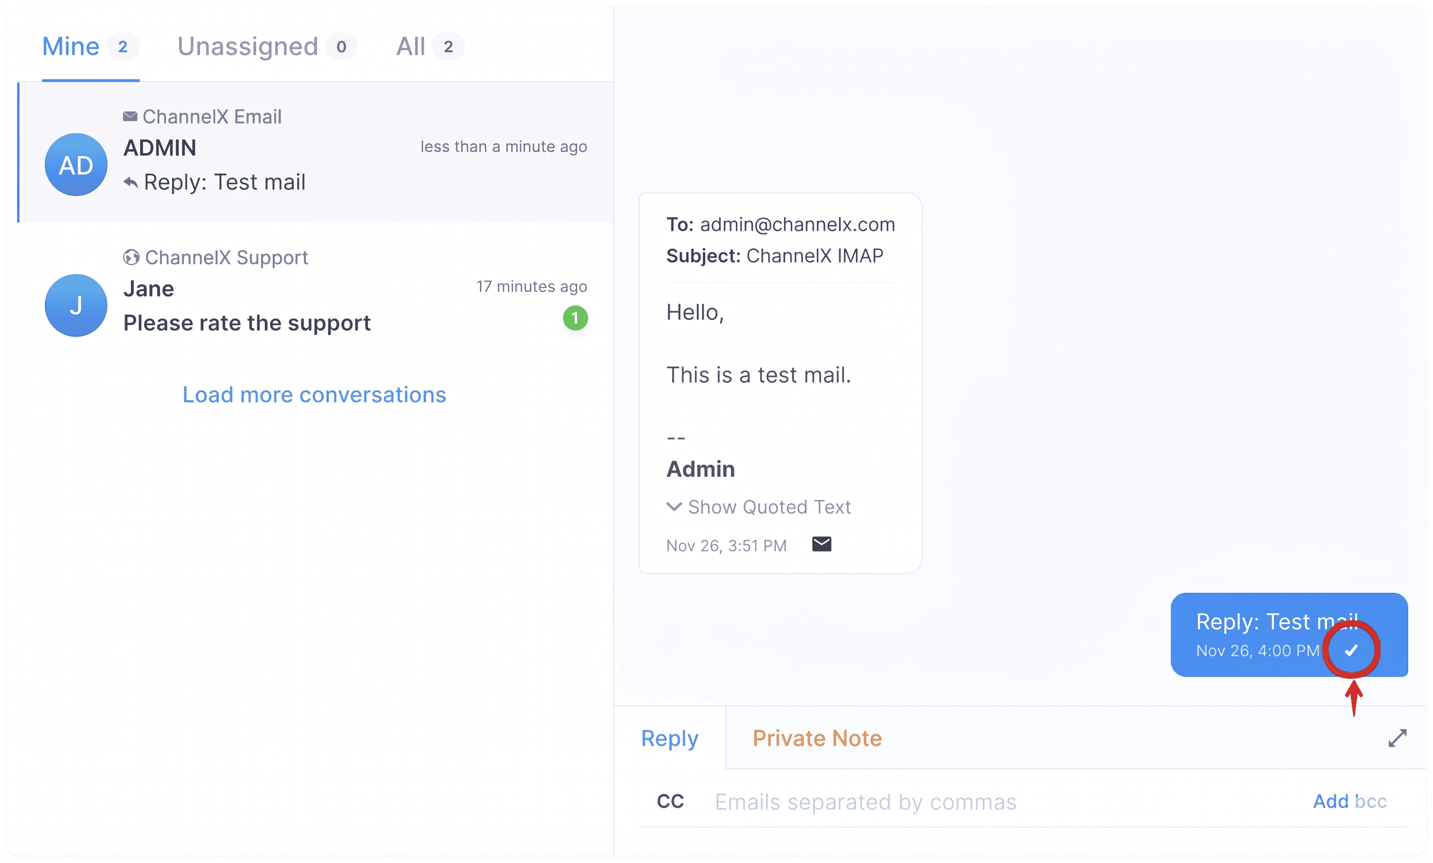Expand the reply editor with arrows icon
1433x863 pixels.
1397,738
